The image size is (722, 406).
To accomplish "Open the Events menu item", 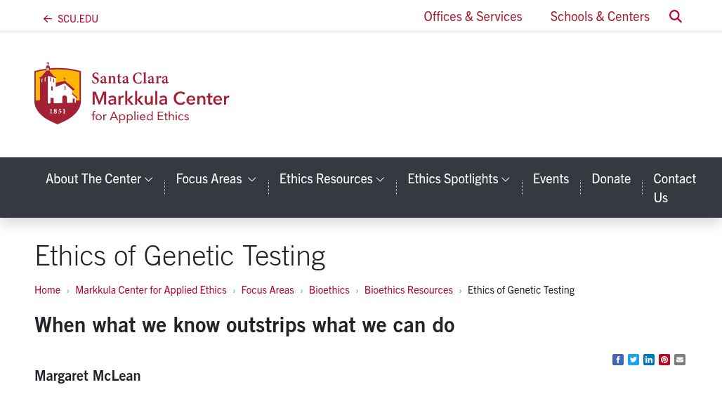I will pyautogui.click(x=551, y=178).
